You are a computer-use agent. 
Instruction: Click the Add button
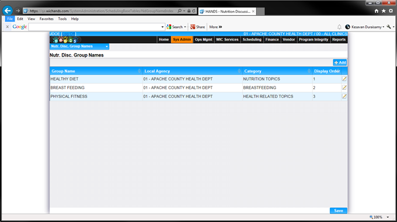340,62
